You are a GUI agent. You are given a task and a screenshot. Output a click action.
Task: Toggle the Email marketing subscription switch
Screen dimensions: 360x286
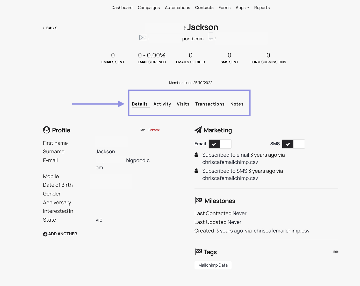[x=220, y=144]
